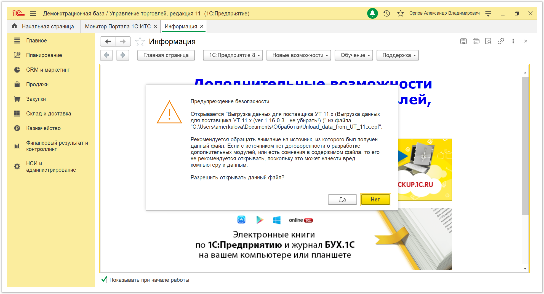Open Продажи menu section

pos(37,84)
